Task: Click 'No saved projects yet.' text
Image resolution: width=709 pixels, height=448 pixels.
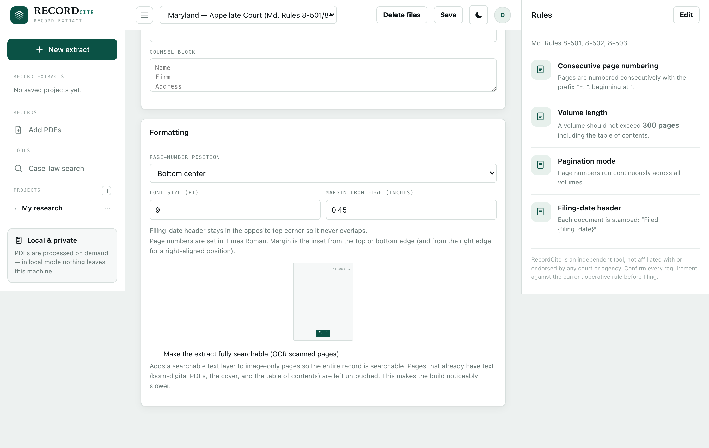Action: pyautogui.click(x=47, y=90)
